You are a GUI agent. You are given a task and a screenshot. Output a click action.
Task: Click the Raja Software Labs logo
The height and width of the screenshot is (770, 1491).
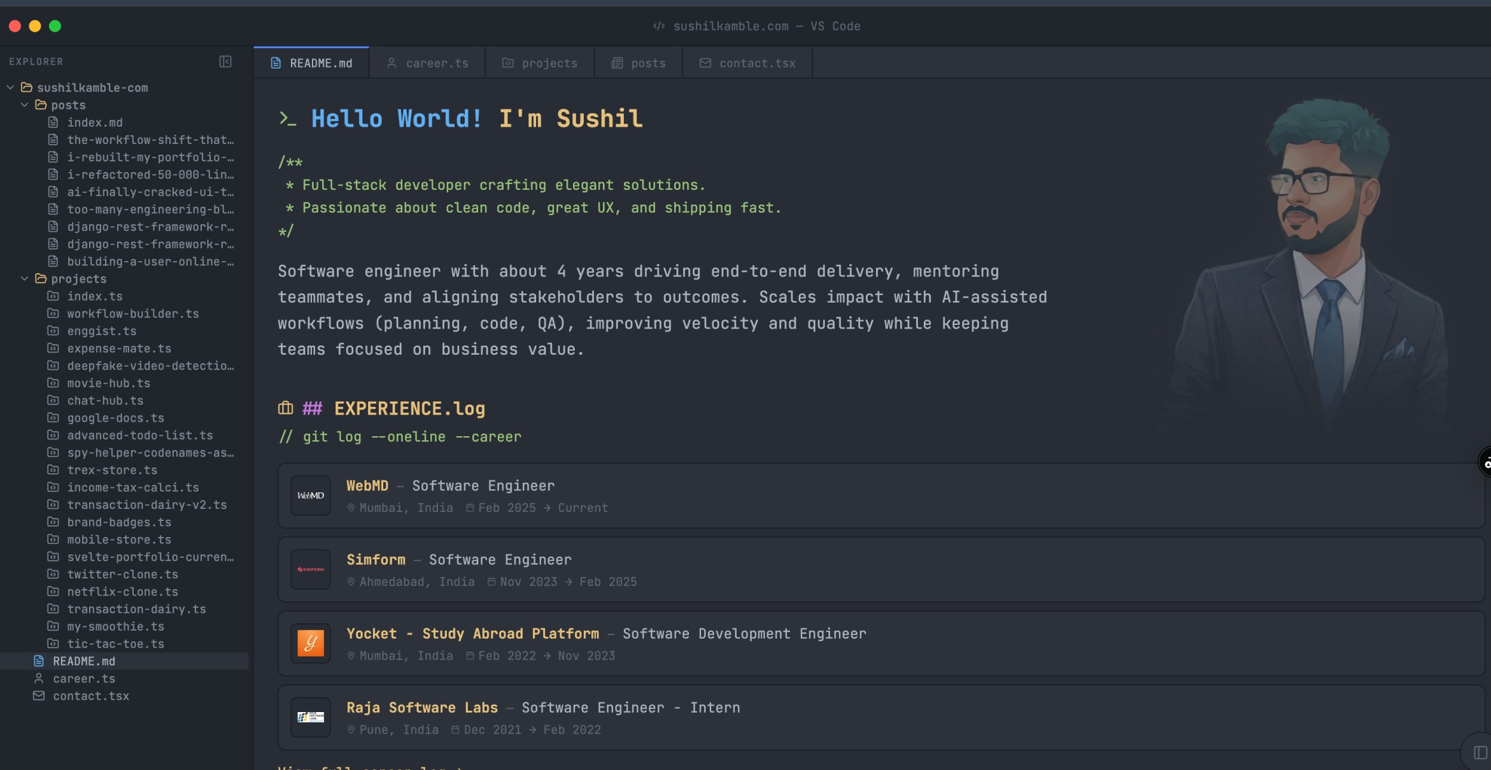pyautogui.click(x=310, y=717)
